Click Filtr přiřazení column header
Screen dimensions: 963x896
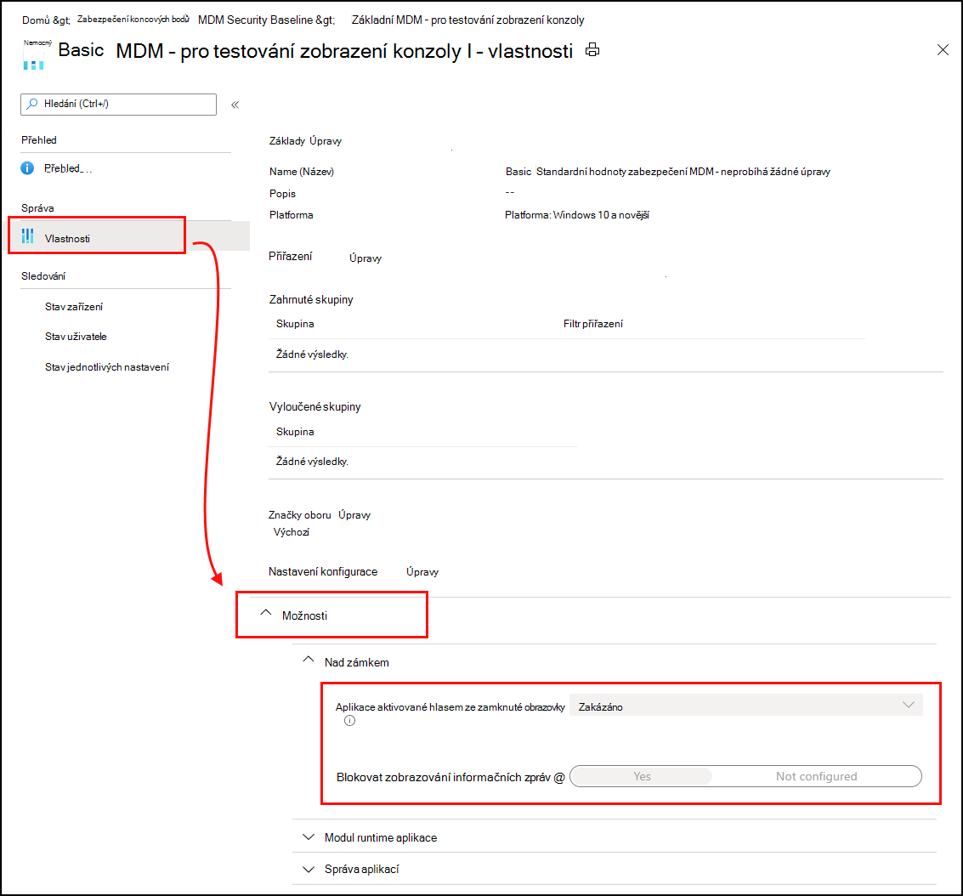[592, 324]
